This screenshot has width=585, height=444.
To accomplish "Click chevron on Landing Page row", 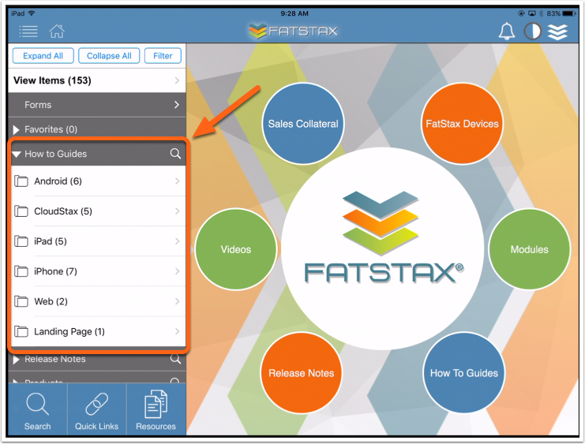I will (x=177, y=331).
